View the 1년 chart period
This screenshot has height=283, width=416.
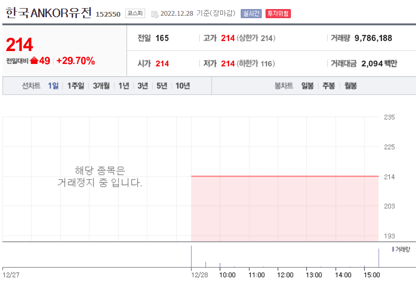point(123,86)
